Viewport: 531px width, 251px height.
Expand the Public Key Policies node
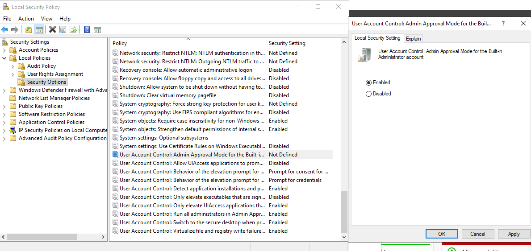click(x=4, y=106)
